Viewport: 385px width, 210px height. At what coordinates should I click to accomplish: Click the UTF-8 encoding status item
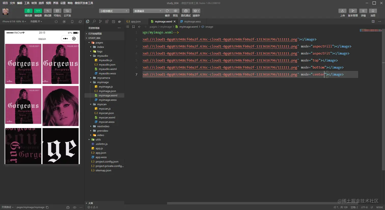tap(364, 207)
